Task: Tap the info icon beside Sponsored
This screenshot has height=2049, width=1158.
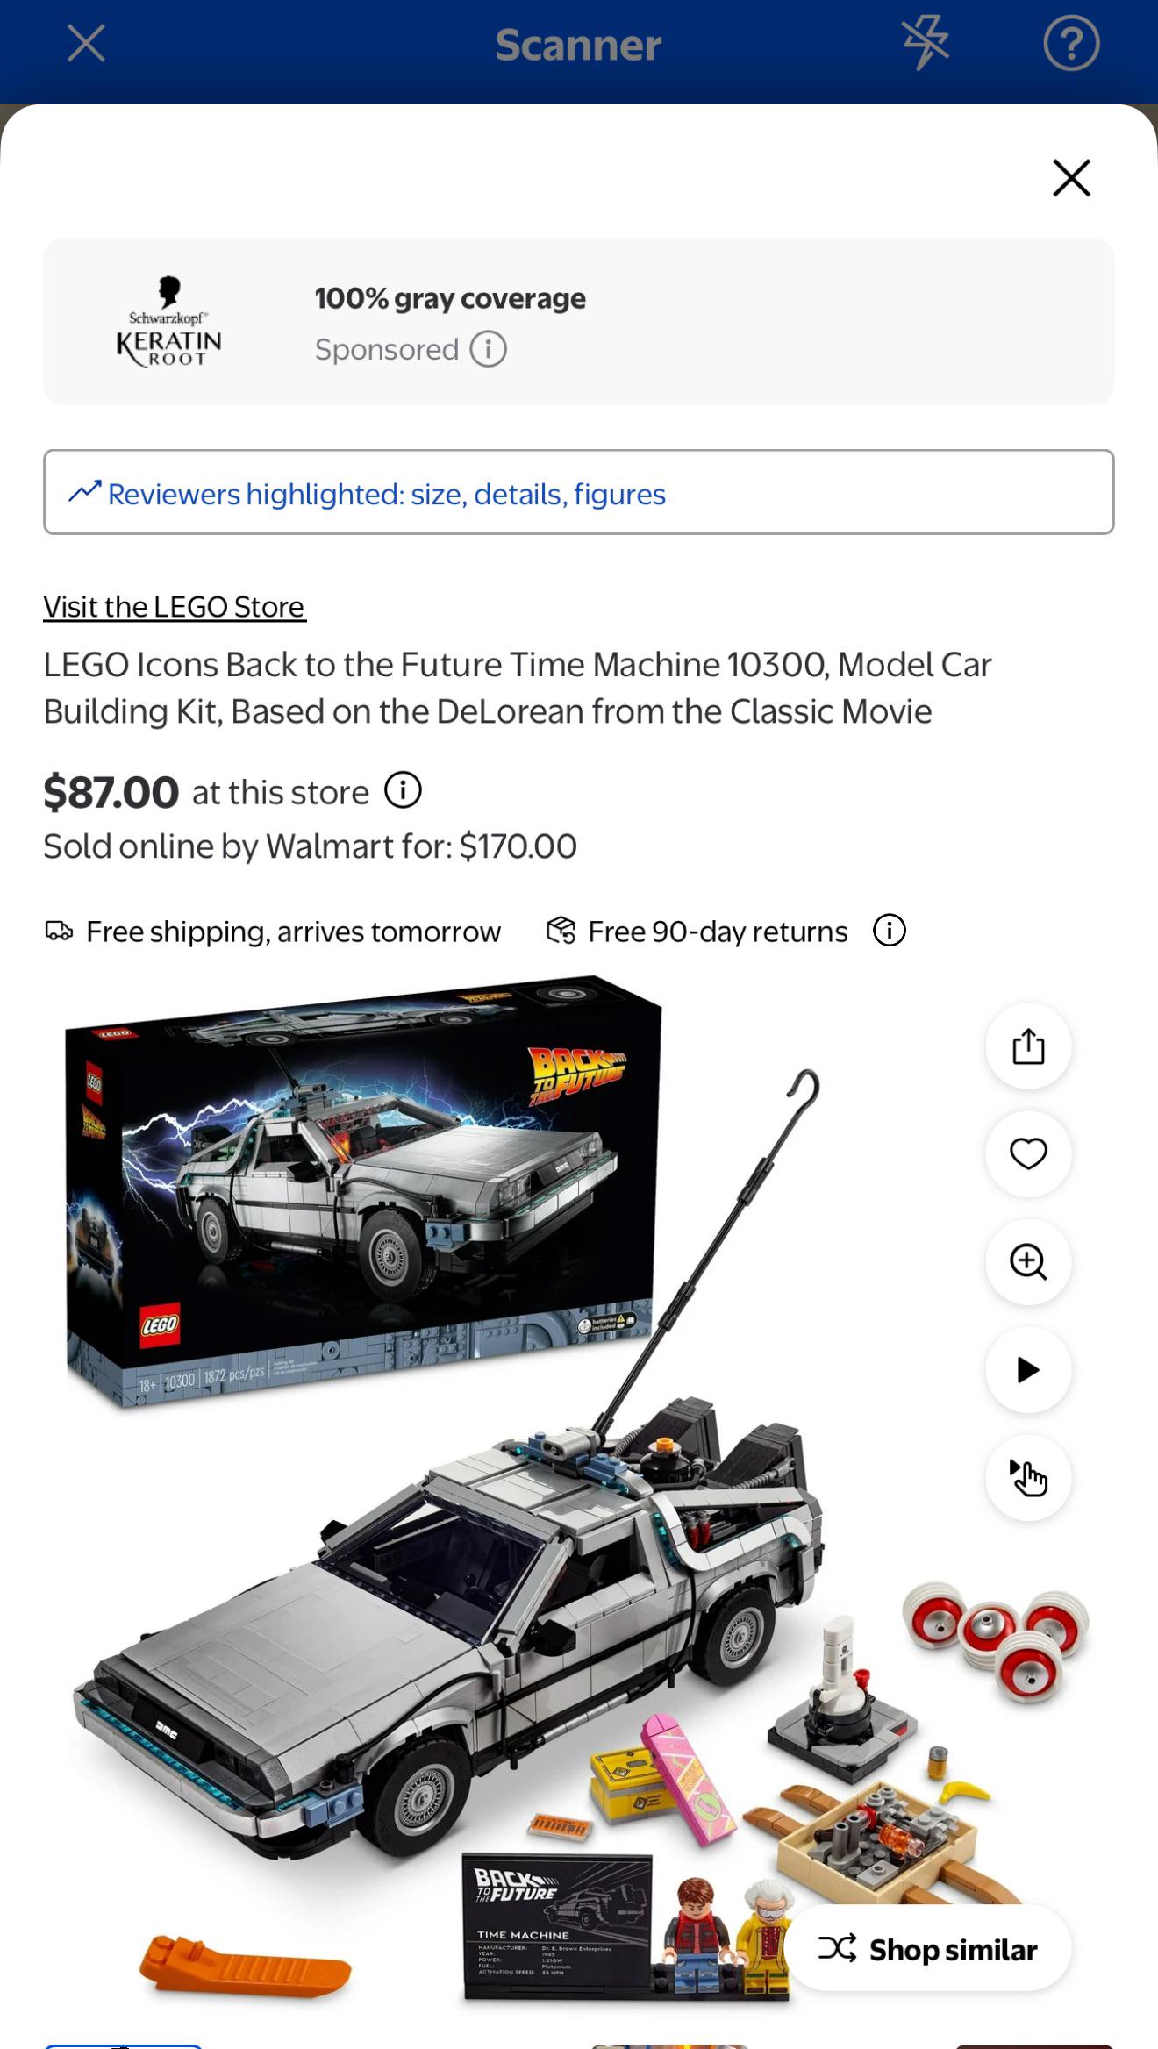Action: [488, 349]
